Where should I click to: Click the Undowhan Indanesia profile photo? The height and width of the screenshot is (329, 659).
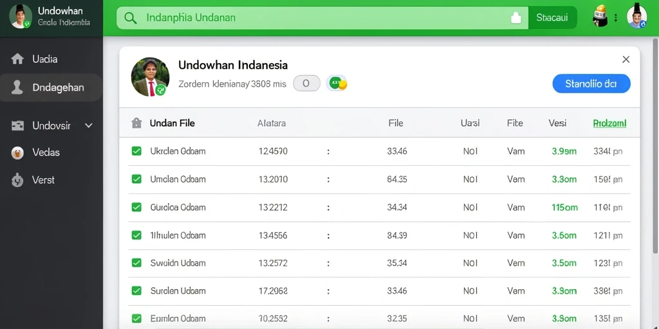coord(150,77)
